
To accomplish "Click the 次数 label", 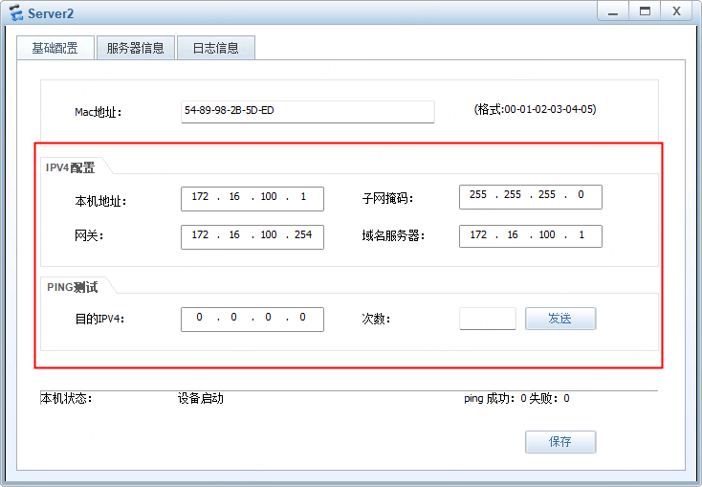I will [376, 319].
